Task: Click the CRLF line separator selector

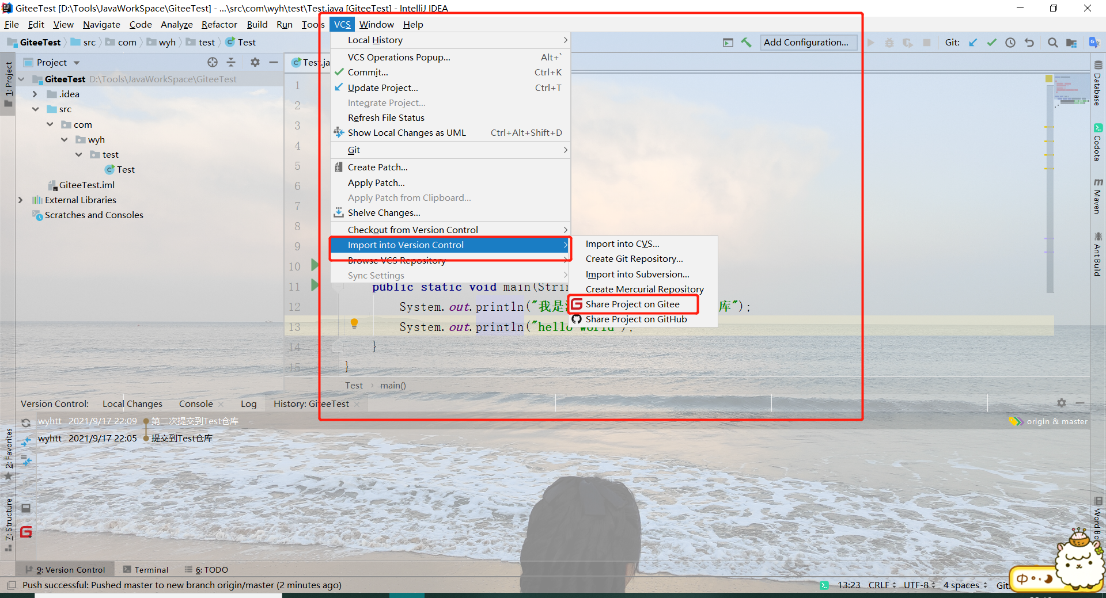Action: (882, 585)
